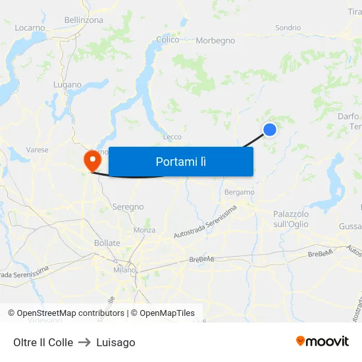Click the orange destination pin marker
This screenshot has height=362, width=362.
coord(92,161)
